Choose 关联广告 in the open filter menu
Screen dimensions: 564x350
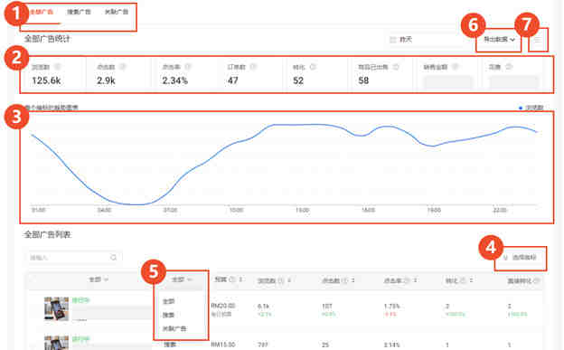point(174,328)
